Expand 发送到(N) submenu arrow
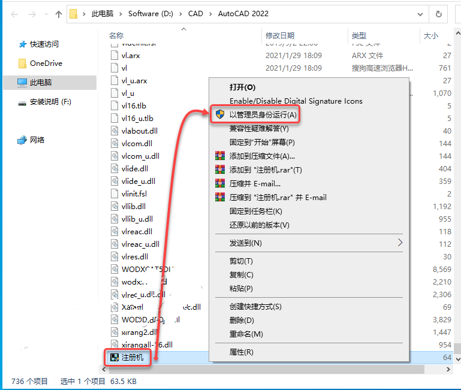This screenshot has height=390, width=461. tap(400, 243)
